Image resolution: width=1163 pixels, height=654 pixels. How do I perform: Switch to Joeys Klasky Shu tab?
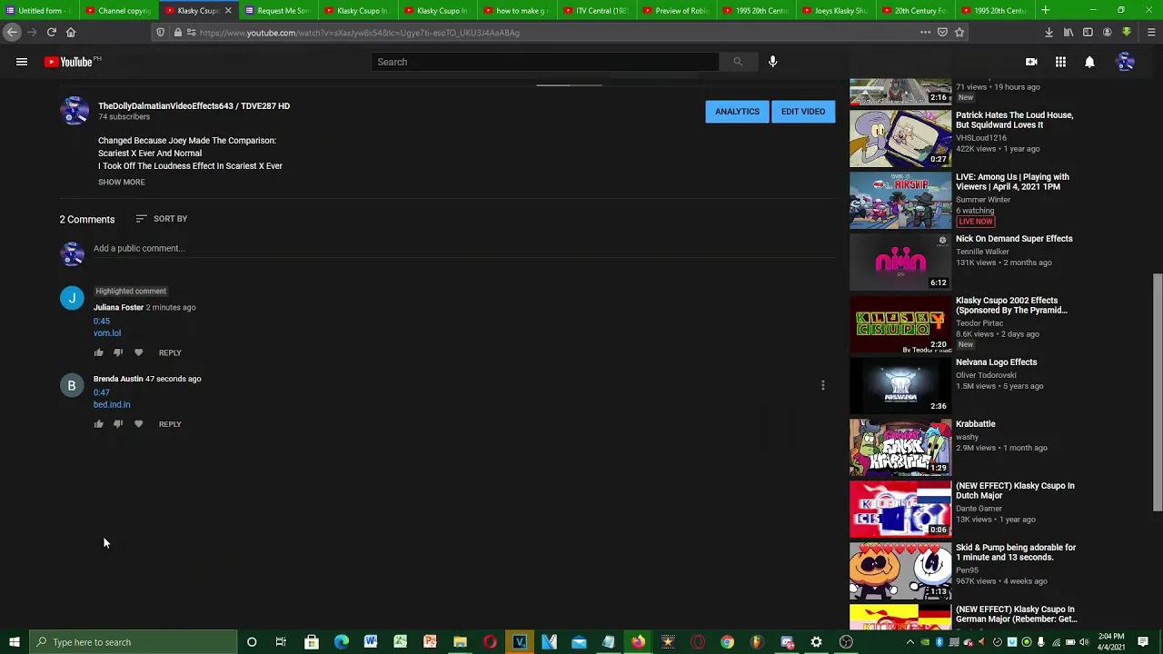pyautogui.click(x=835, y=10)
